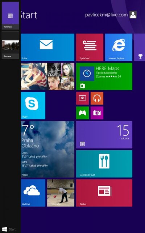Open the K přečtení reading list tile

pyautogui.click(x=90, y=47)
